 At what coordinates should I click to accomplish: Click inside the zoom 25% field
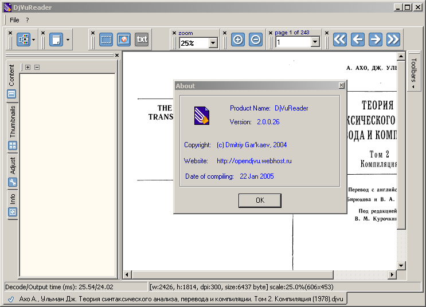194,43
